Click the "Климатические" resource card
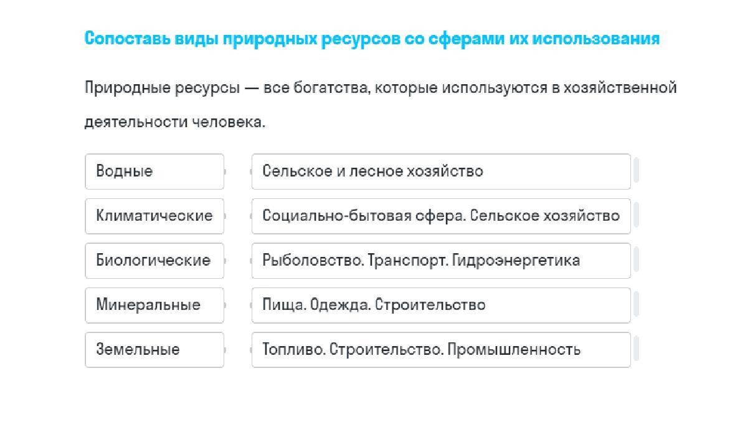 point(154,216)
